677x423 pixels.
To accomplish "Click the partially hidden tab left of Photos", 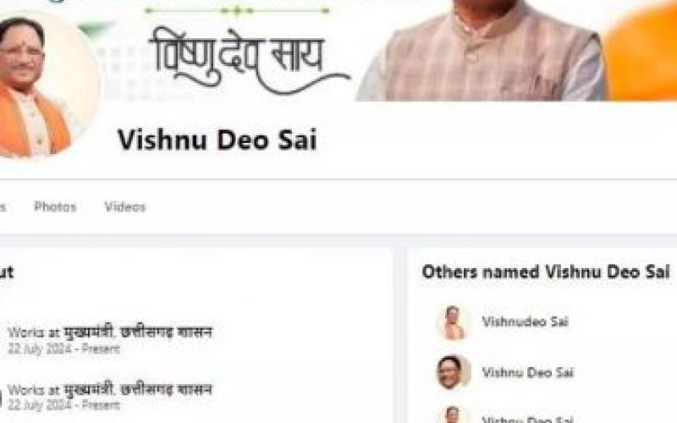I will 3,207.
